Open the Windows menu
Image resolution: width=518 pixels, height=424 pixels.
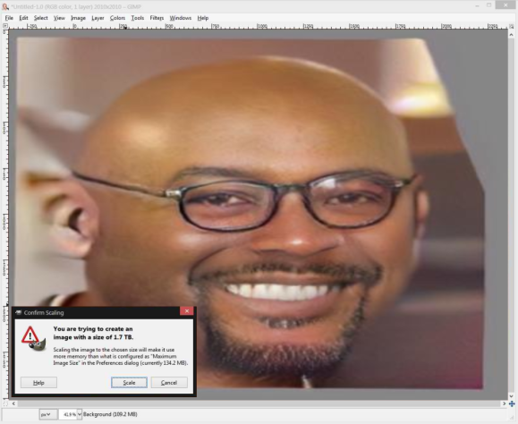(x=181, y=18)
